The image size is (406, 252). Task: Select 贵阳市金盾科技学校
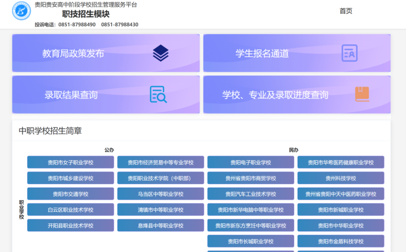tap(341, 241)
